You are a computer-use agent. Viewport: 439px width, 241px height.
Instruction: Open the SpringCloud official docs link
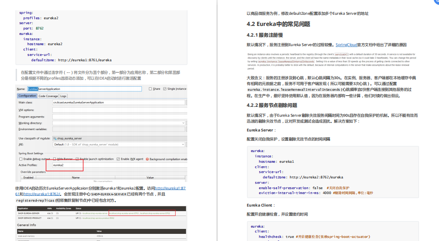(x=346, y=45)
